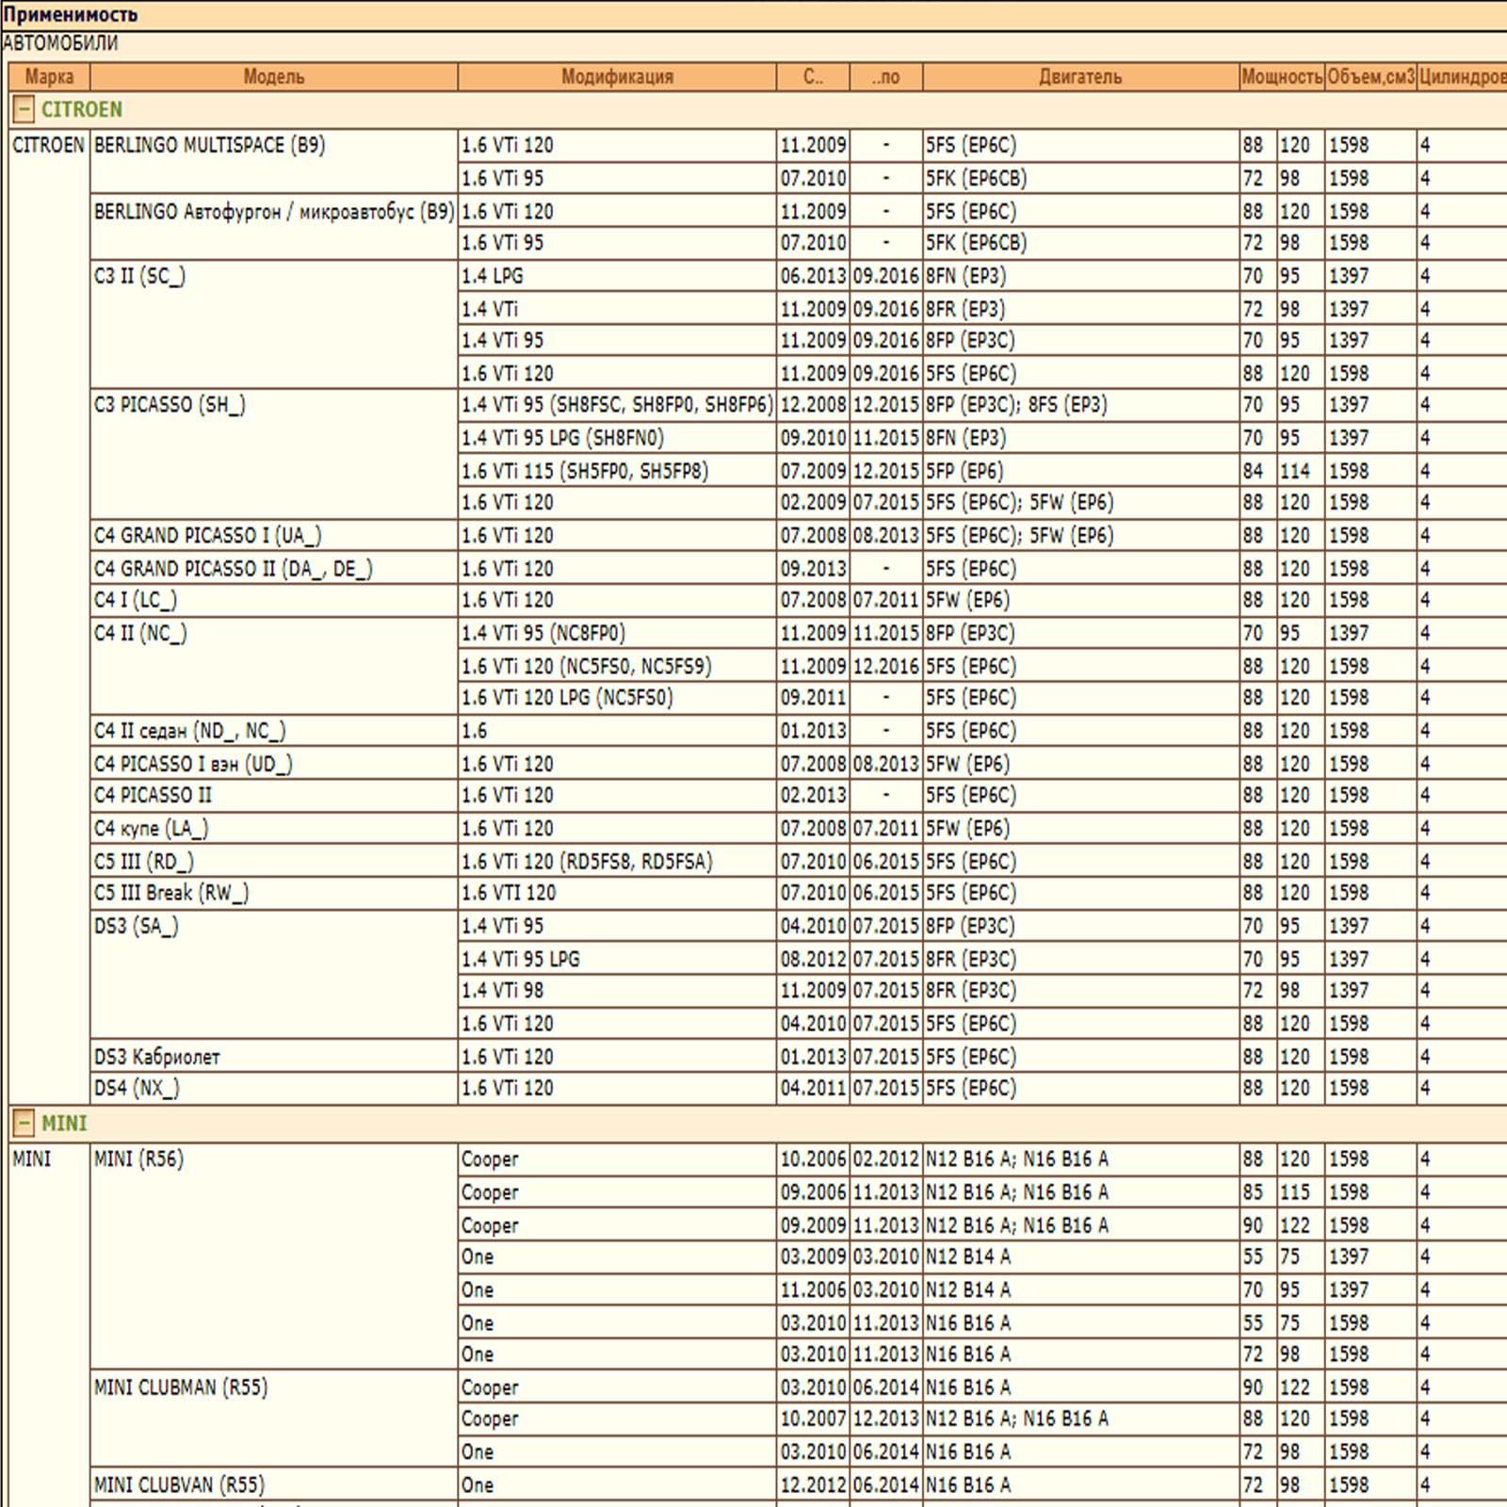Select the DS3 Кабриолет model cell

(x=156, y=1057)
